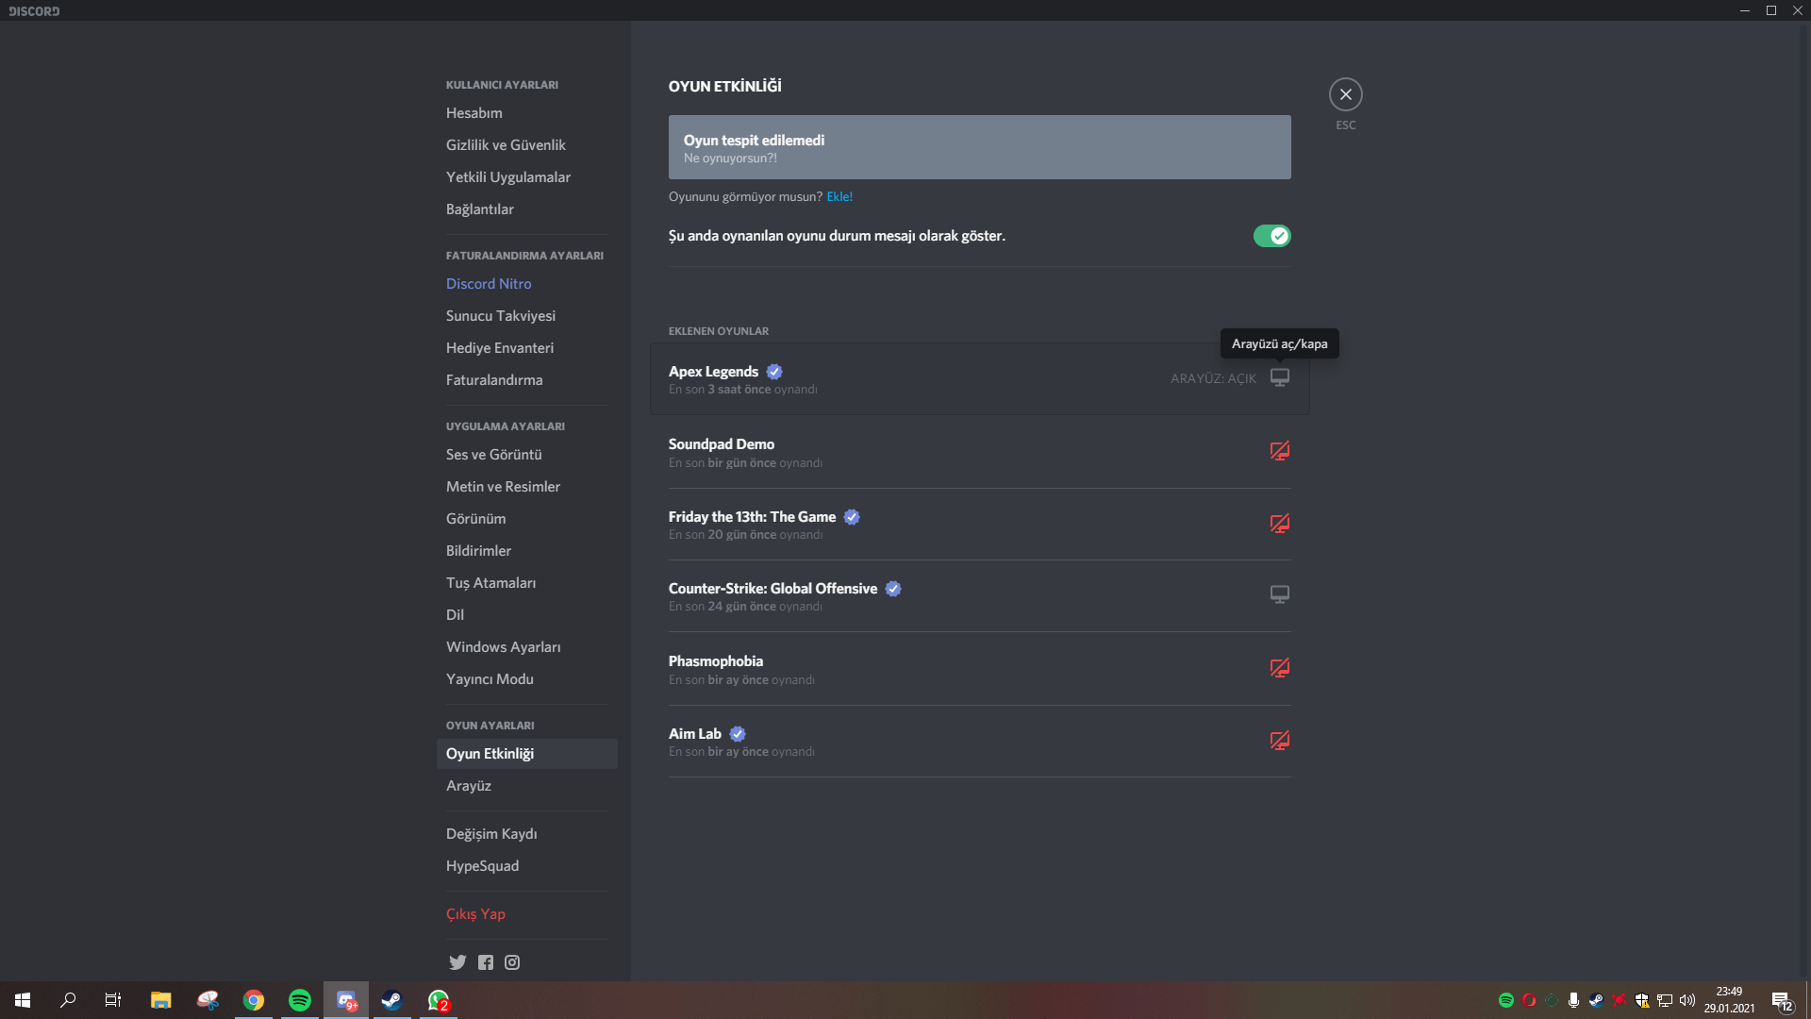This screenshot has width=1811, height=1019.
Task: Open Arayüz overlay settings
Action: click(x=526, y=786)
